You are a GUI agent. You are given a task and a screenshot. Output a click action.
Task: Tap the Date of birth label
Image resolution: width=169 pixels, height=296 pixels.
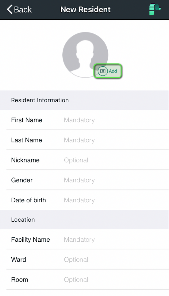click(29, 200)
